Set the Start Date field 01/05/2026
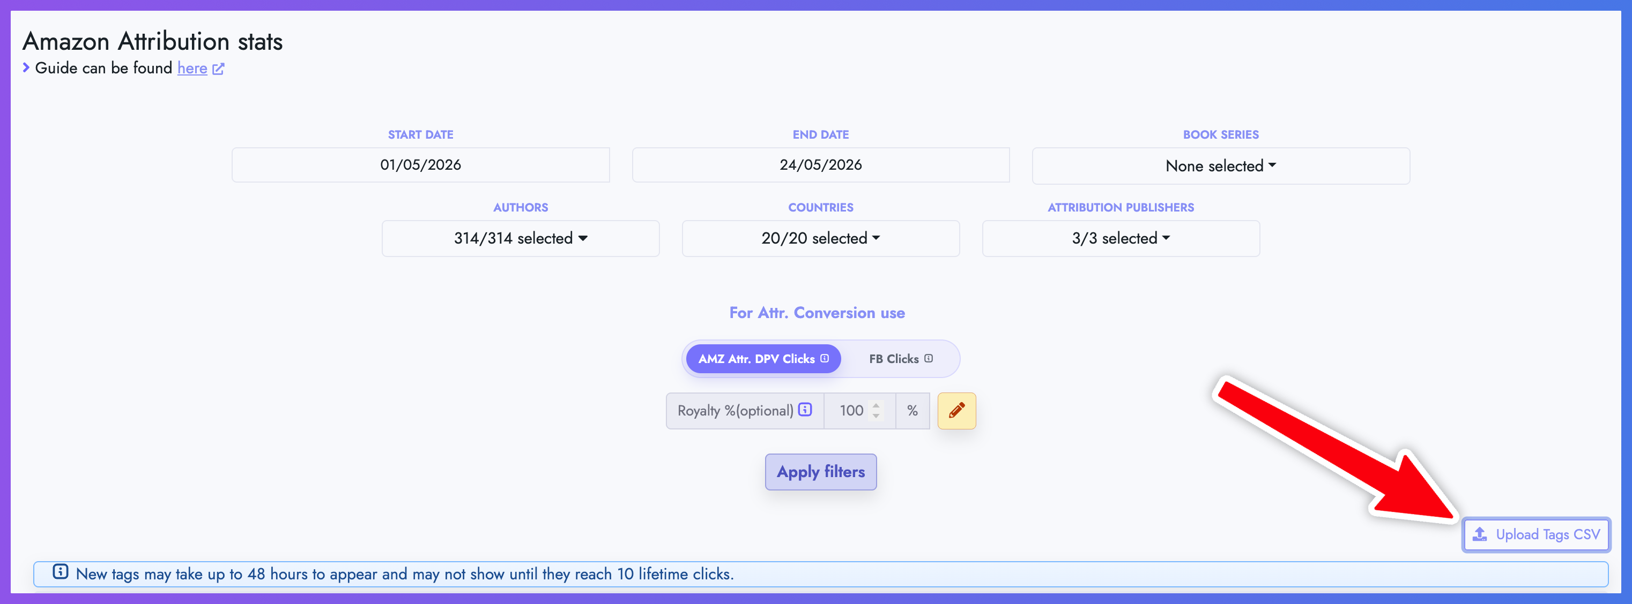The height and width of the screenshot is (604, 1632). (x=421, y=165)
